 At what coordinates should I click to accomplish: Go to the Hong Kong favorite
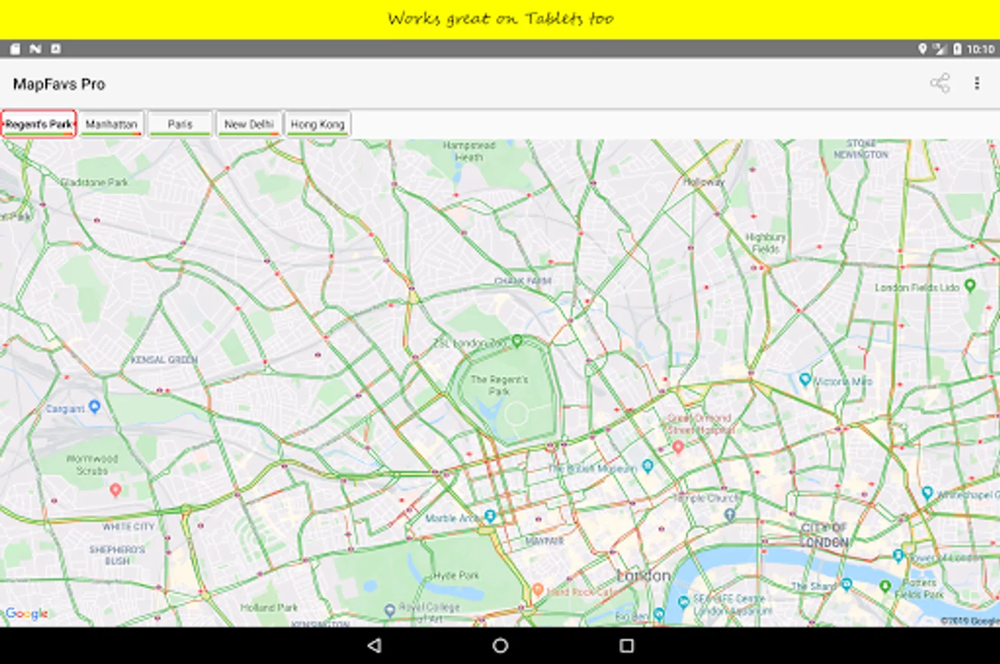[x=317, y=124]
